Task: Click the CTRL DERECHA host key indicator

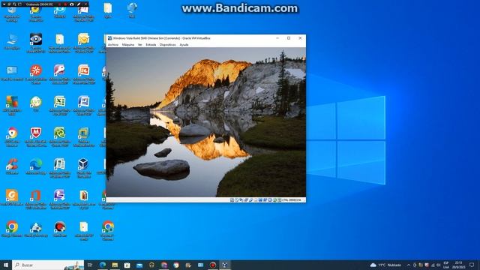Action: 292,200
